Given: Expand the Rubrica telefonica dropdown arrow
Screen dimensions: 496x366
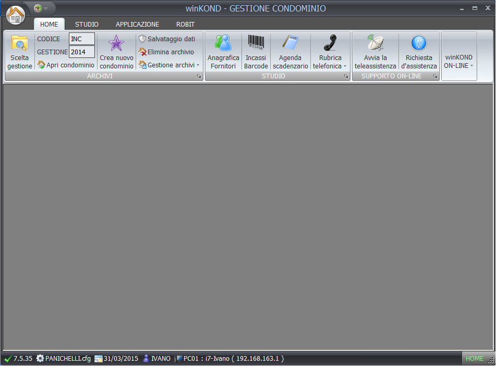Looking at the screenshot, I should 345,66.
